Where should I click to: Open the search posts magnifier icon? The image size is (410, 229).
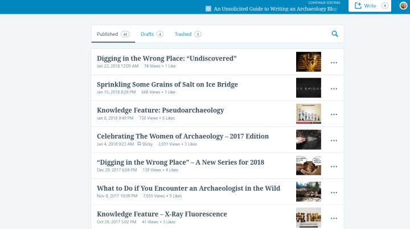[335, 34]
